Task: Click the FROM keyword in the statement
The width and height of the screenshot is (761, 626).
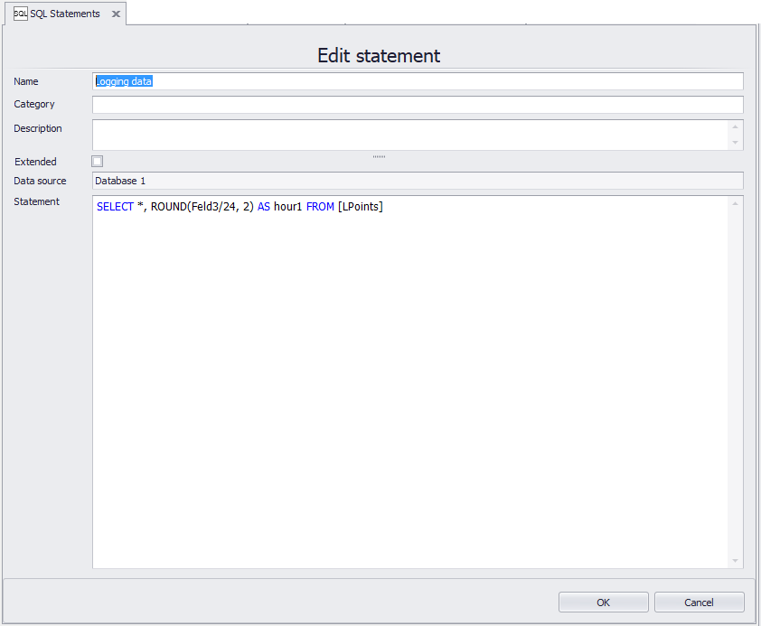Action: [x=320, y=207]
